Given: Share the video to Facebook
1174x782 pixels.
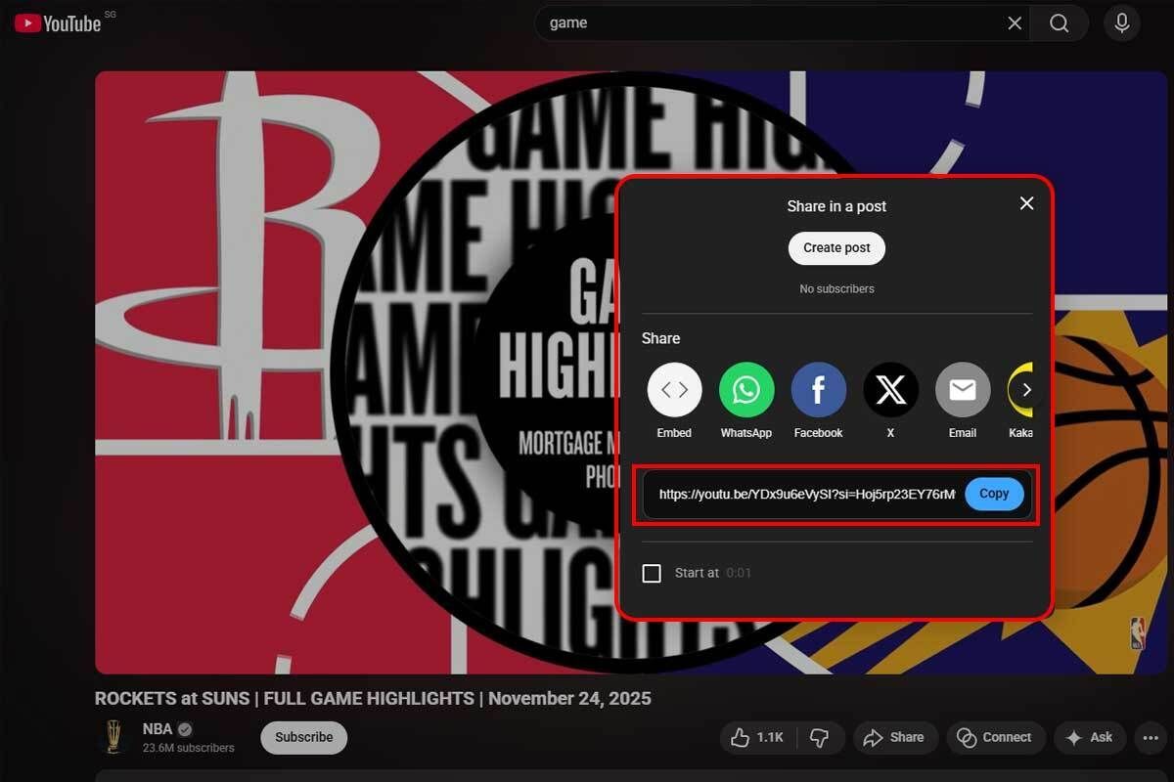Looking at the screenshot, I should click(818, 390).
